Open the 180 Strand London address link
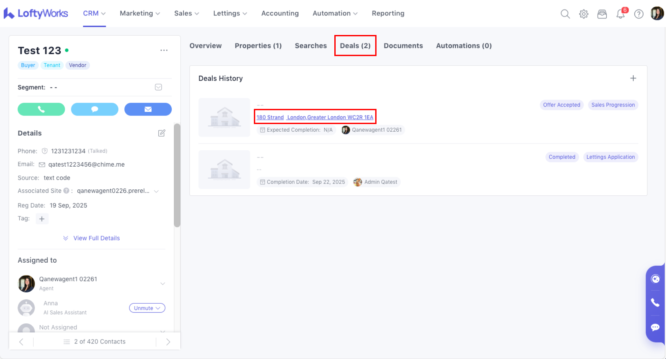Image resolution: width=666 pixels, height=359 pixels. (x=315, y=117)
